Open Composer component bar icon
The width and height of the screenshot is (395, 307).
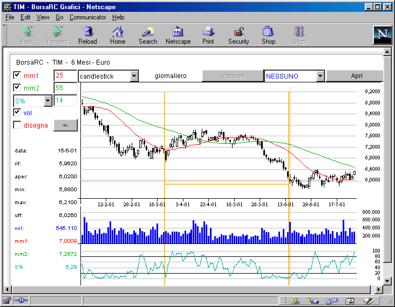coord(368,301)
